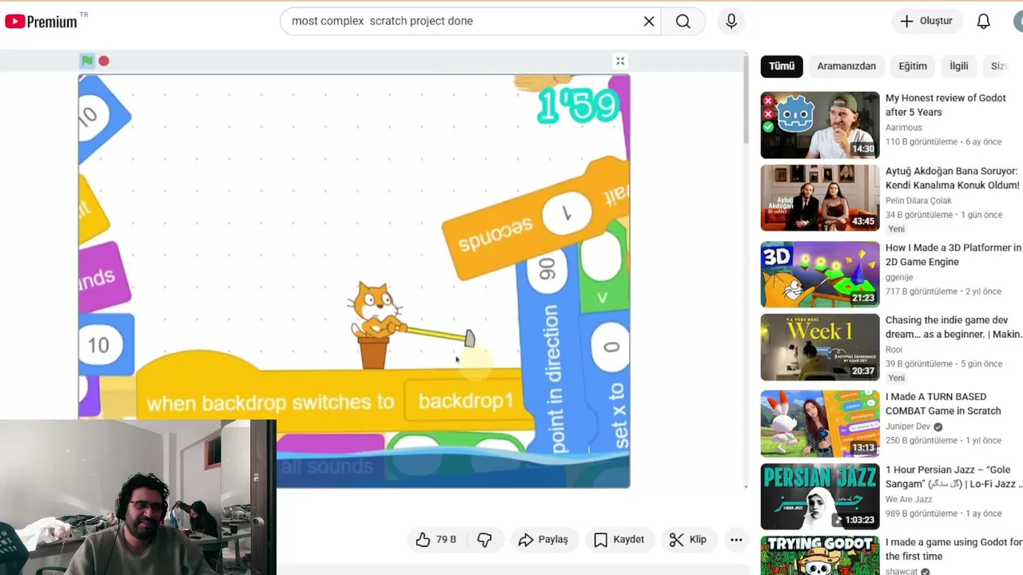Open '1 Hour Persian Jazz' title
Screen dimensions: 1023x575
[953, 477]
